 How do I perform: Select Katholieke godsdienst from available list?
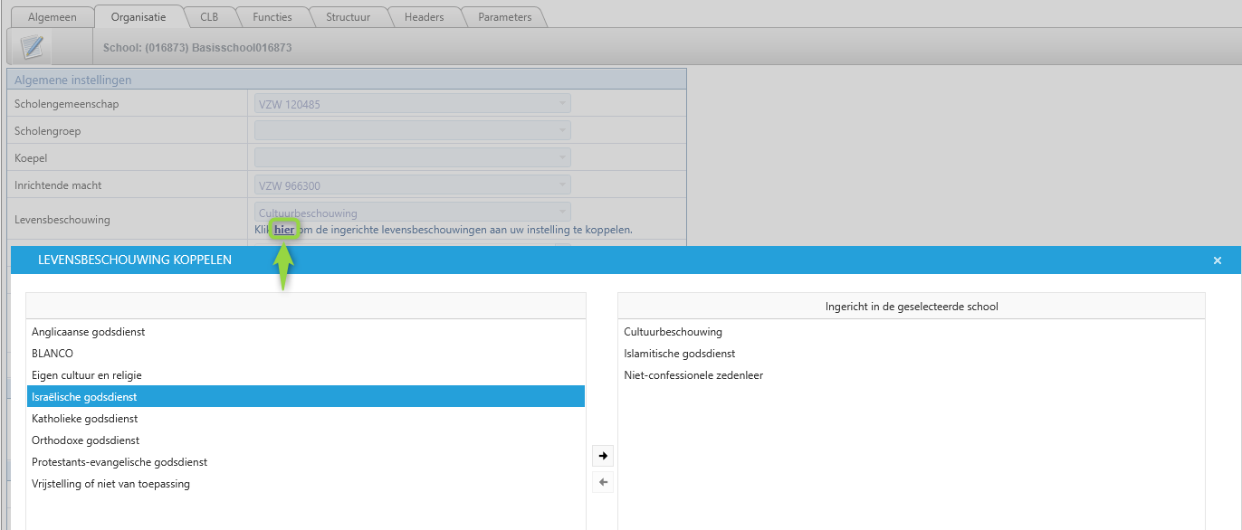(84, 419)
